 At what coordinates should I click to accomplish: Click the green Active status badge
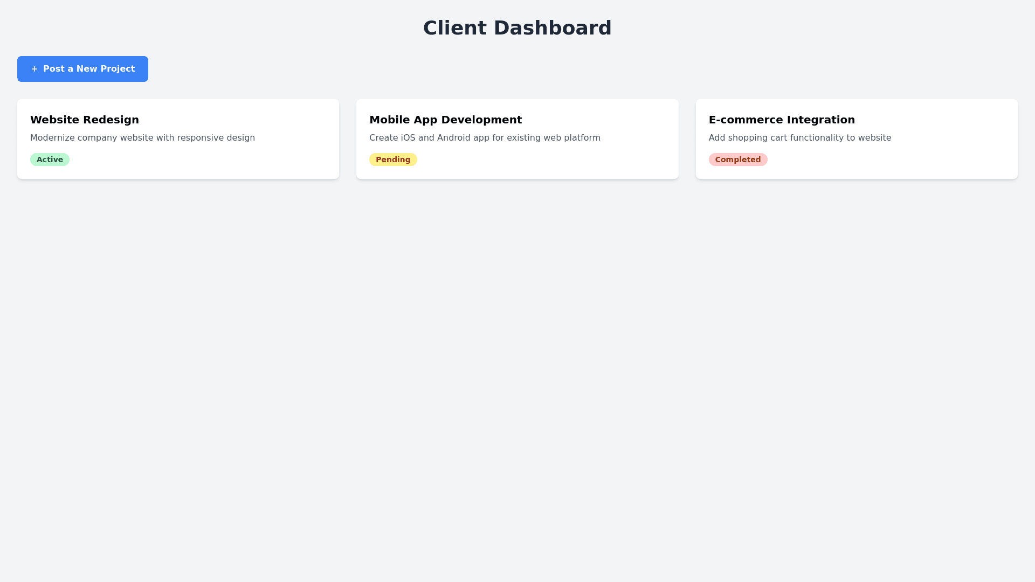[x=50, y=160]
